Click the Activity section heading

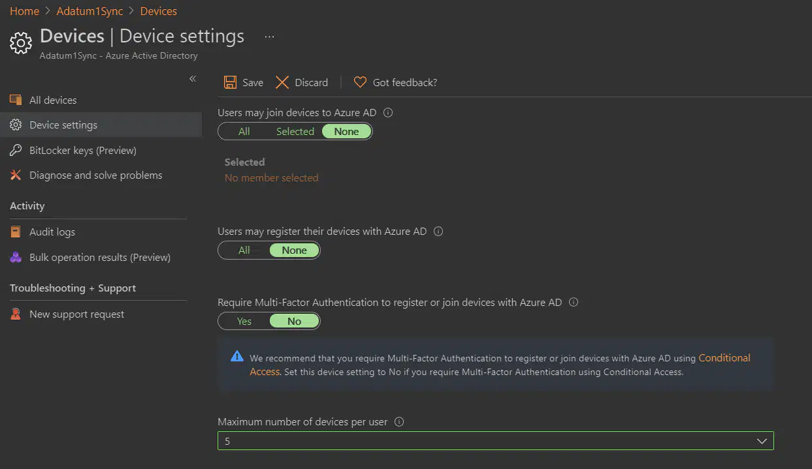pos(27,205)
